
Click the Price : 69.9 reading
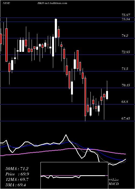click(x=17, y=174)
